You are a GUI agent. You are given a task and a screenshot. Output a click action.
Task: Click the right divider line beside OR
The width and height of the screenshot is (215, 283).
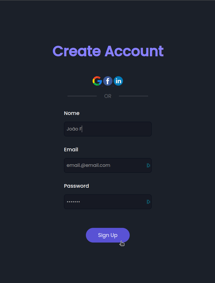click(x=133, y=96)
